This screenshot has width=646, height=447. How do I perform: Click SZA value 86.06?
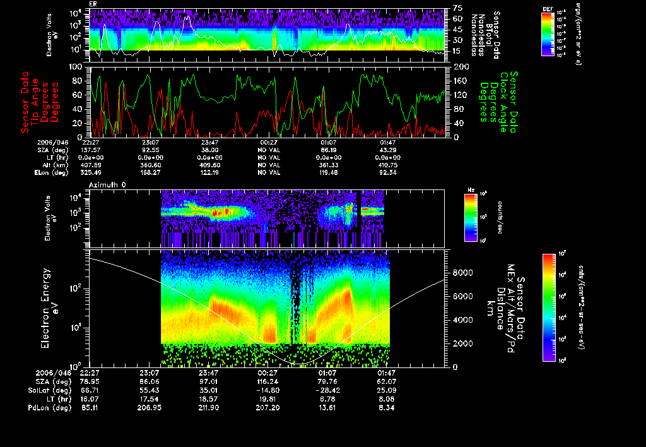149,381
